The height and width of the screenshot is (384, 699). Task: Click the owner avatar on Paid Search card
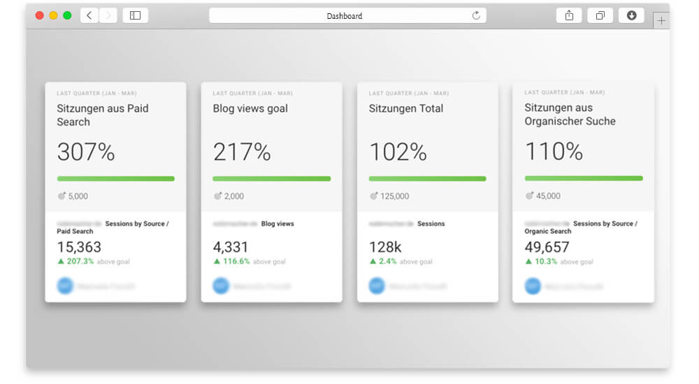66,286
